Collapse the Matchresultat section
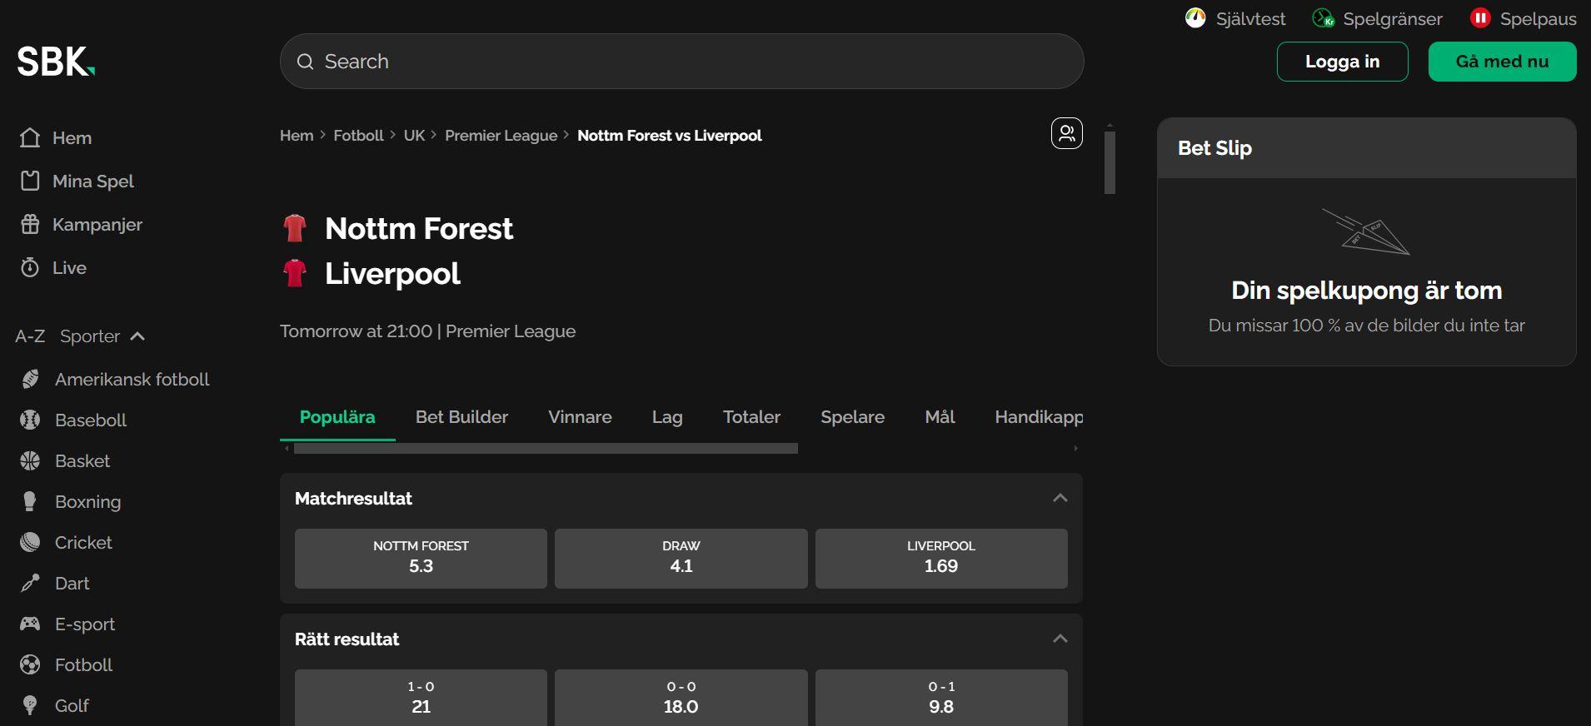 tap(1060, 498)
